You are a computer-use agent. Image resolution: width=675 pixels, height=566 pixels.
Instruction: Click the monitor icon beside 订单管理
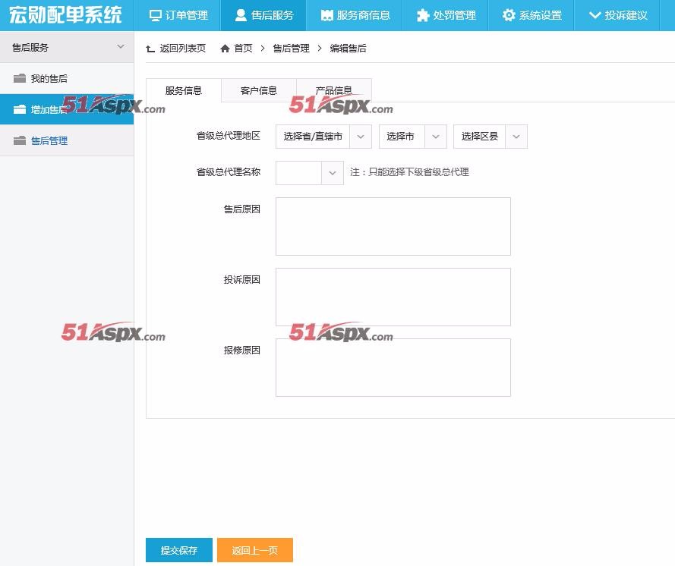click(x=154, y=15)
